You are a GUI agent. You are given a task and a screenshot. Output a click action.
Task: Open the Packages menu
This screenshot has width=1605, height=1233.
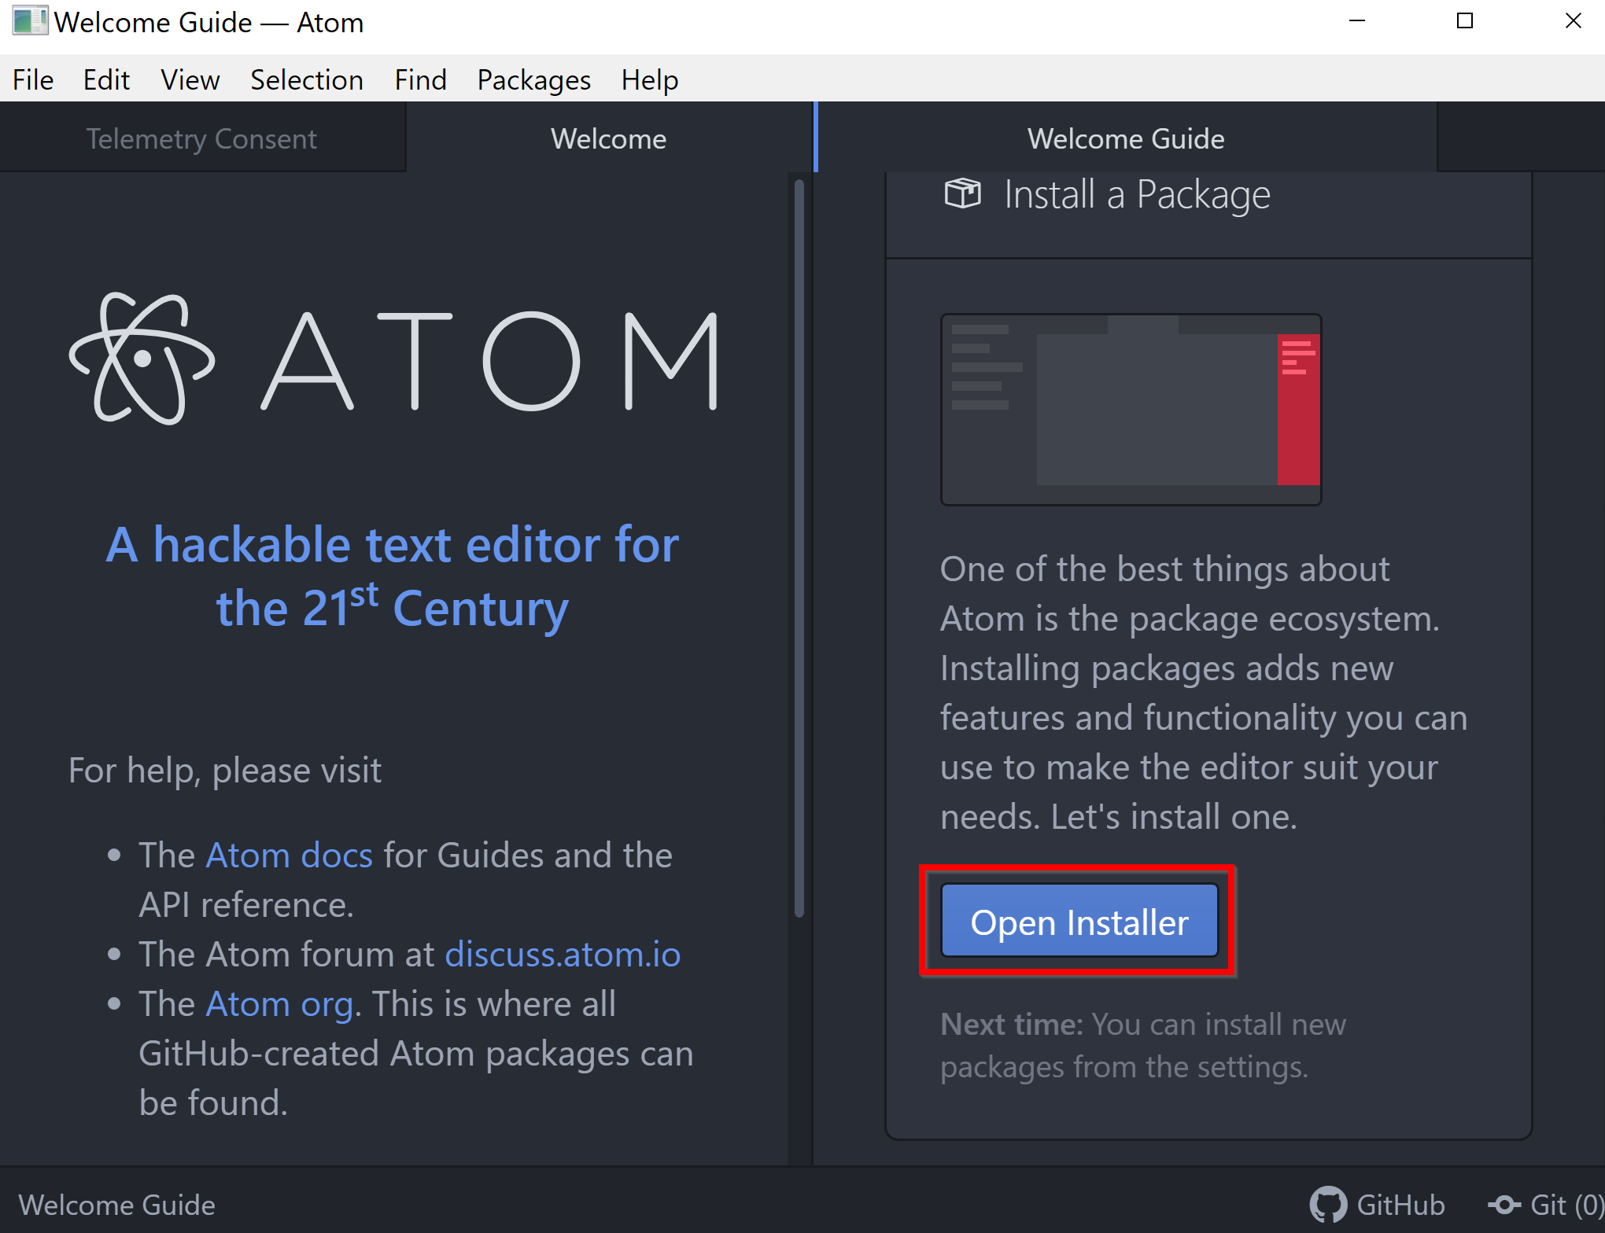coord(533,79)
